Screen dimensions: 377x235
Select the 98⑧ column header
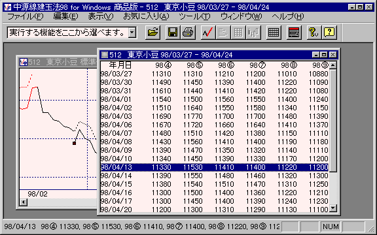tap(289, 65)
